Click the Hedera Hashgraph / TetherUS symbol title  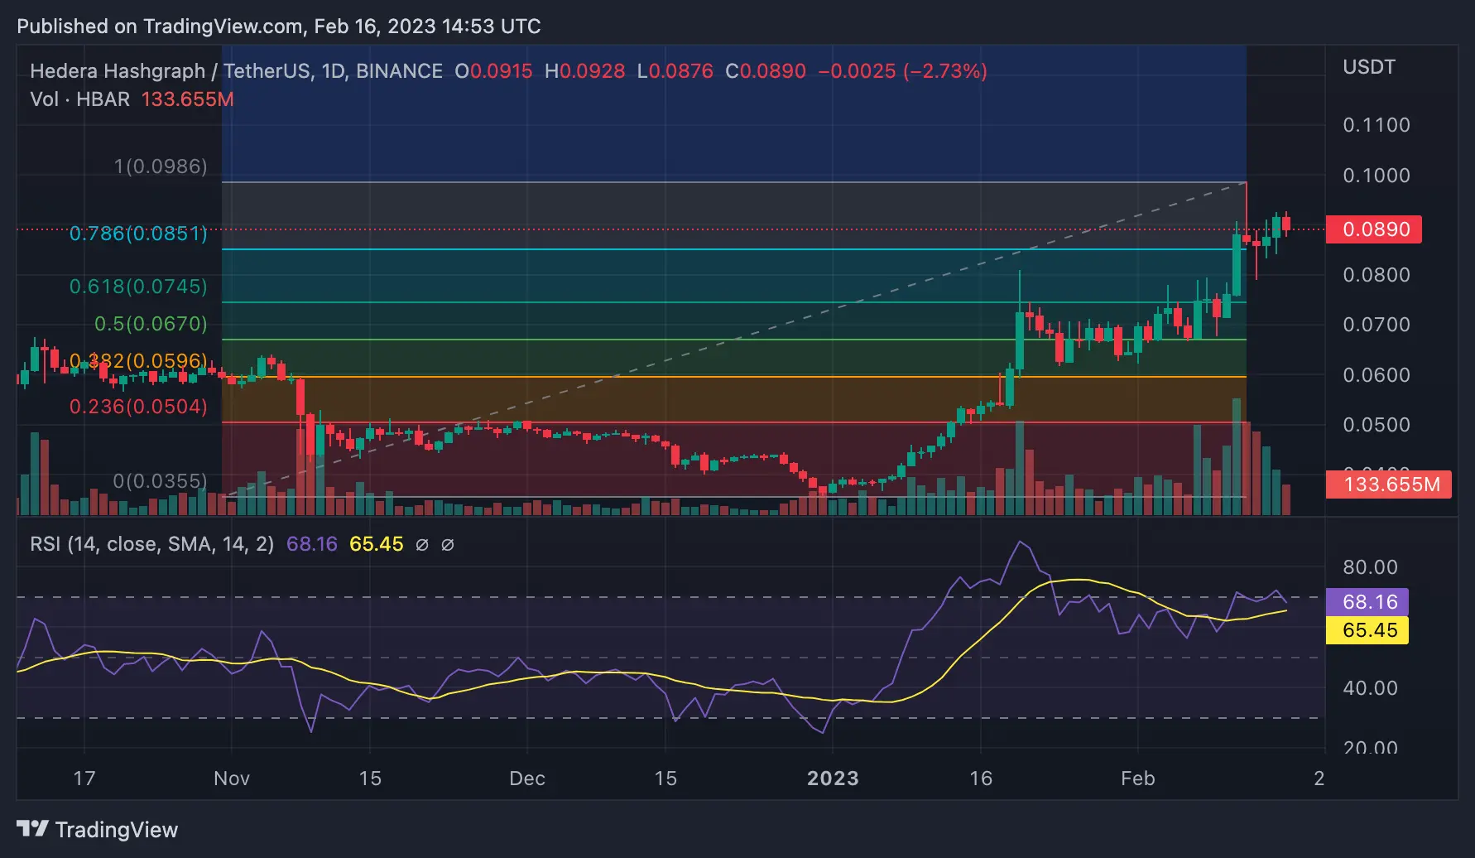tap(237, 71)
